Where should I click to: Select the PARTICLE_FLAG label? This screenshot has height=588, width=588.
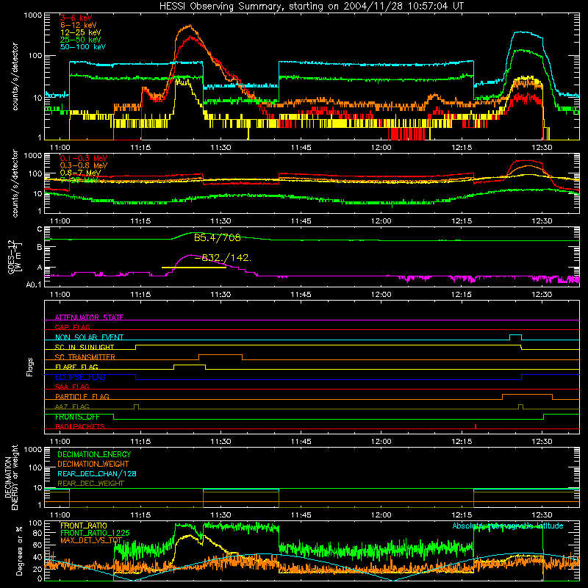point(82,396)
